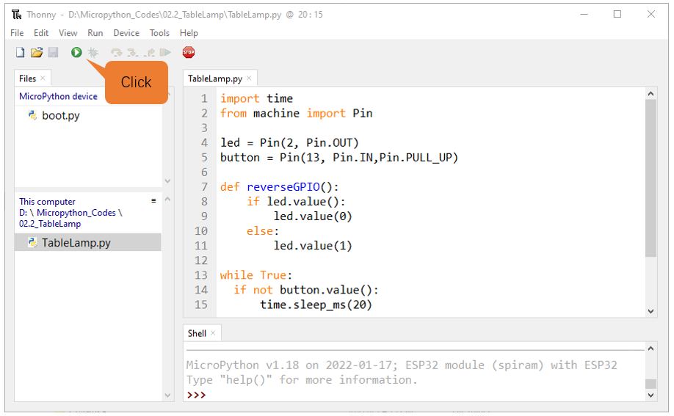
Task: Open the Tools menu
Action: point(159,33)
